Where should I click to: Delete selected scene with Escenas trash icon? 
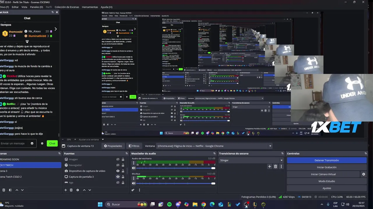[4, 190]
